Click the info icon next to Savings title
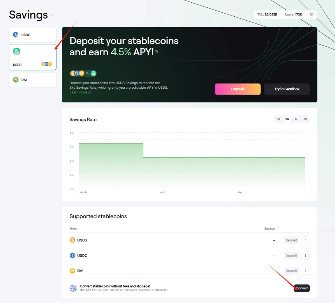Screen dimensions: 335x303 (x=51, y=15)
